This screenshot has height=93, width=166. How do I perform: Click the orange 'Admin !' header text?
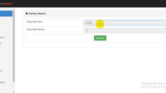(8, 4)
